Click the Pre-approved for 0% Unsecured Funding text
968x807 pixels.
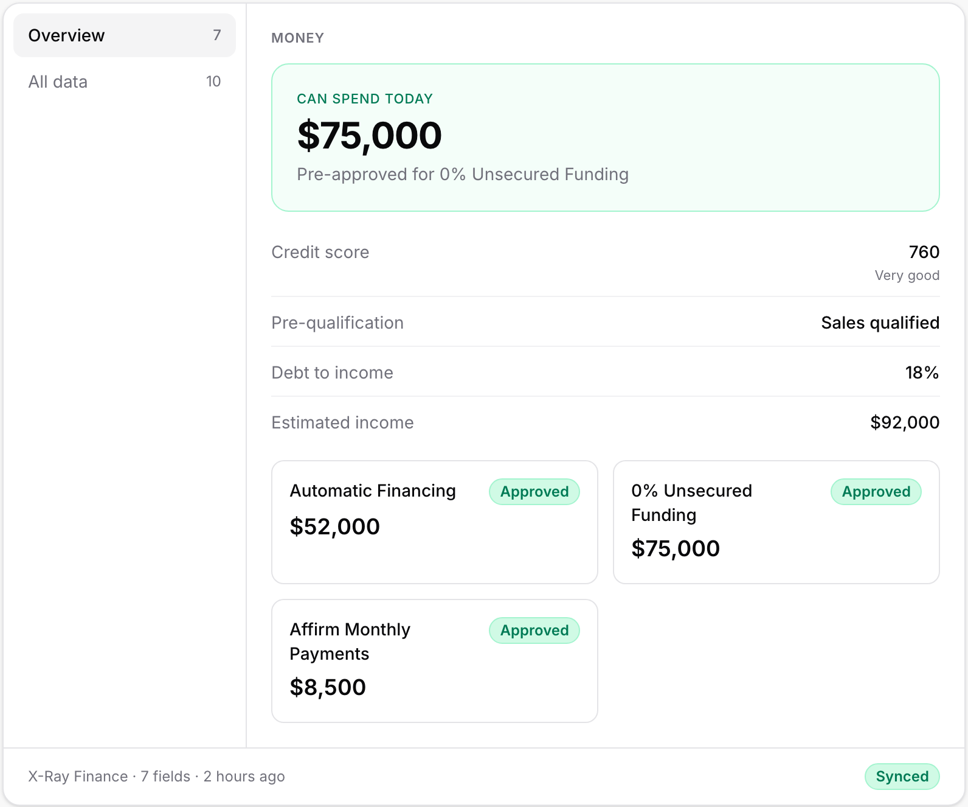click(463, 174)
